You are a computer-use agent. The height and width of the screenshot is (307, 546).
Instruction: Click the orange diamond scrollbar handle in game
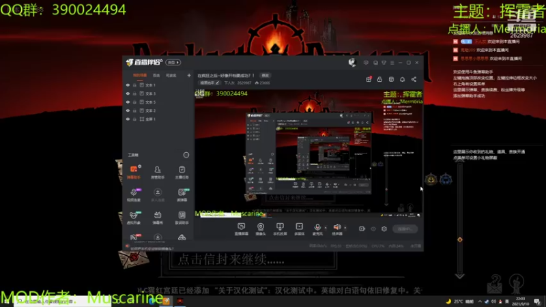(x=460, y=239)
